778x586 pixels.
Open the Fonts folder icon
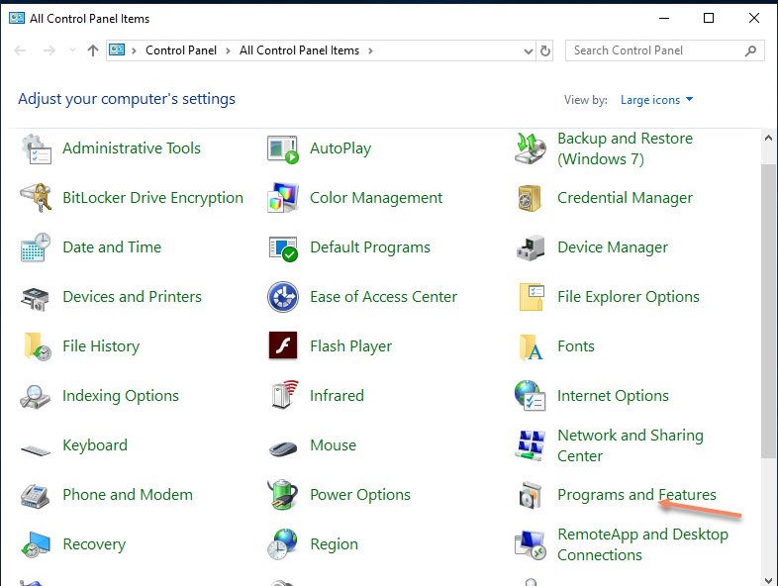[531, 346]
